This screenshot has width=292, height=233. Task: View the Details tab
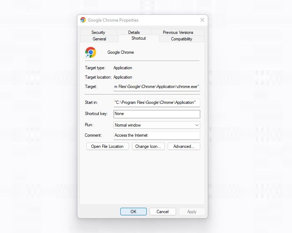134,32
